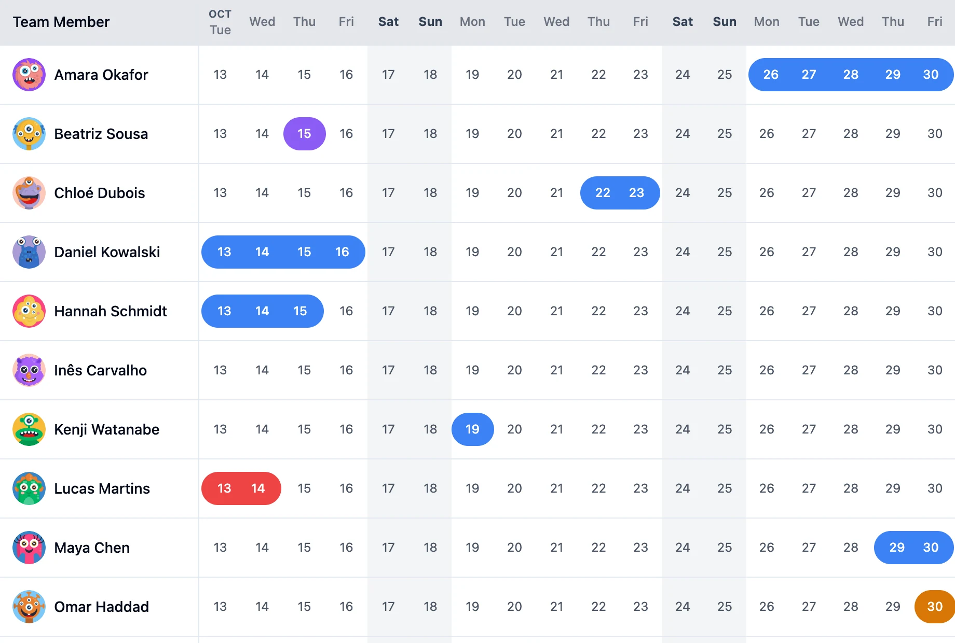
Task: Click Daniel Kowalski's avatar icon
Action: tap(29, 252)
